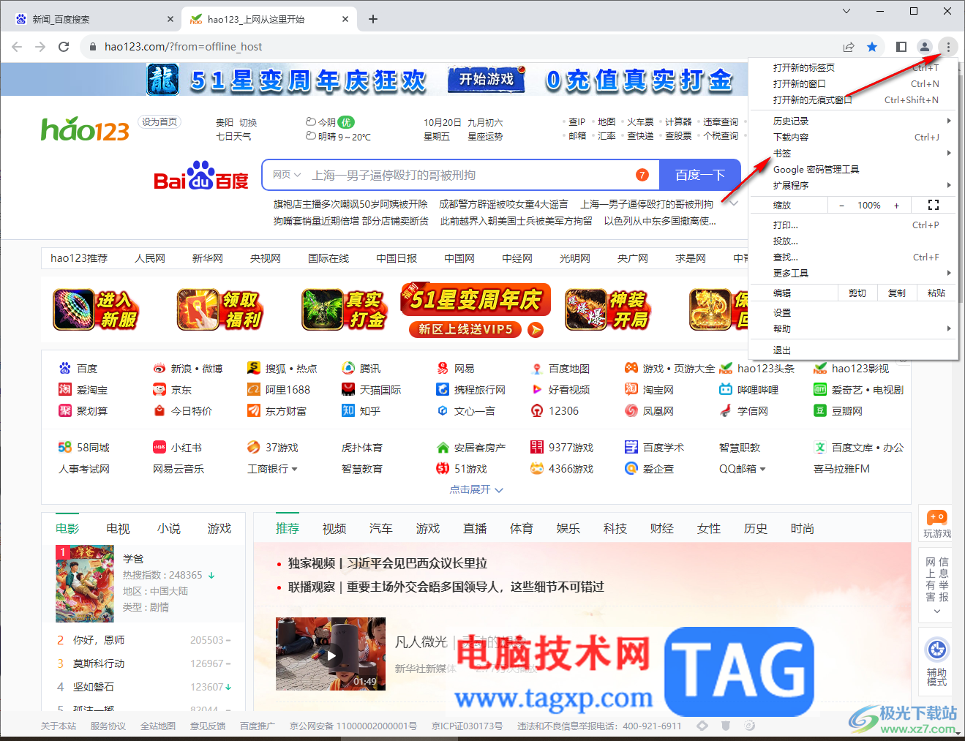Click 点击展开 to expand site list
The height and width of the screenshot is (741, 965).
(x=476, y=489)
